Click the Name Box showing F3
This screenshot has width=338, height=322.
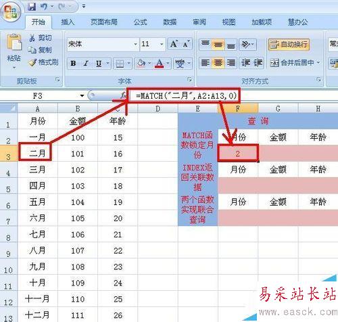pyautogui.click(x=39, y=96)
